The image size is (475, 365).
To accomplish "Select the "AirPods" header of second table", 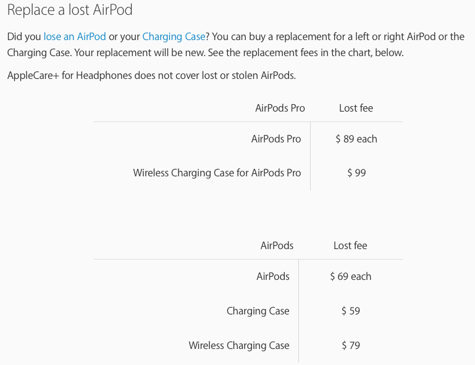I will click(277, 245).
